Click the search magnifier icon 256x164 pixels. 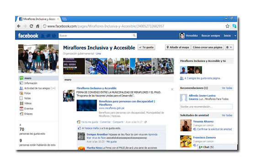(x=134, y=36)
